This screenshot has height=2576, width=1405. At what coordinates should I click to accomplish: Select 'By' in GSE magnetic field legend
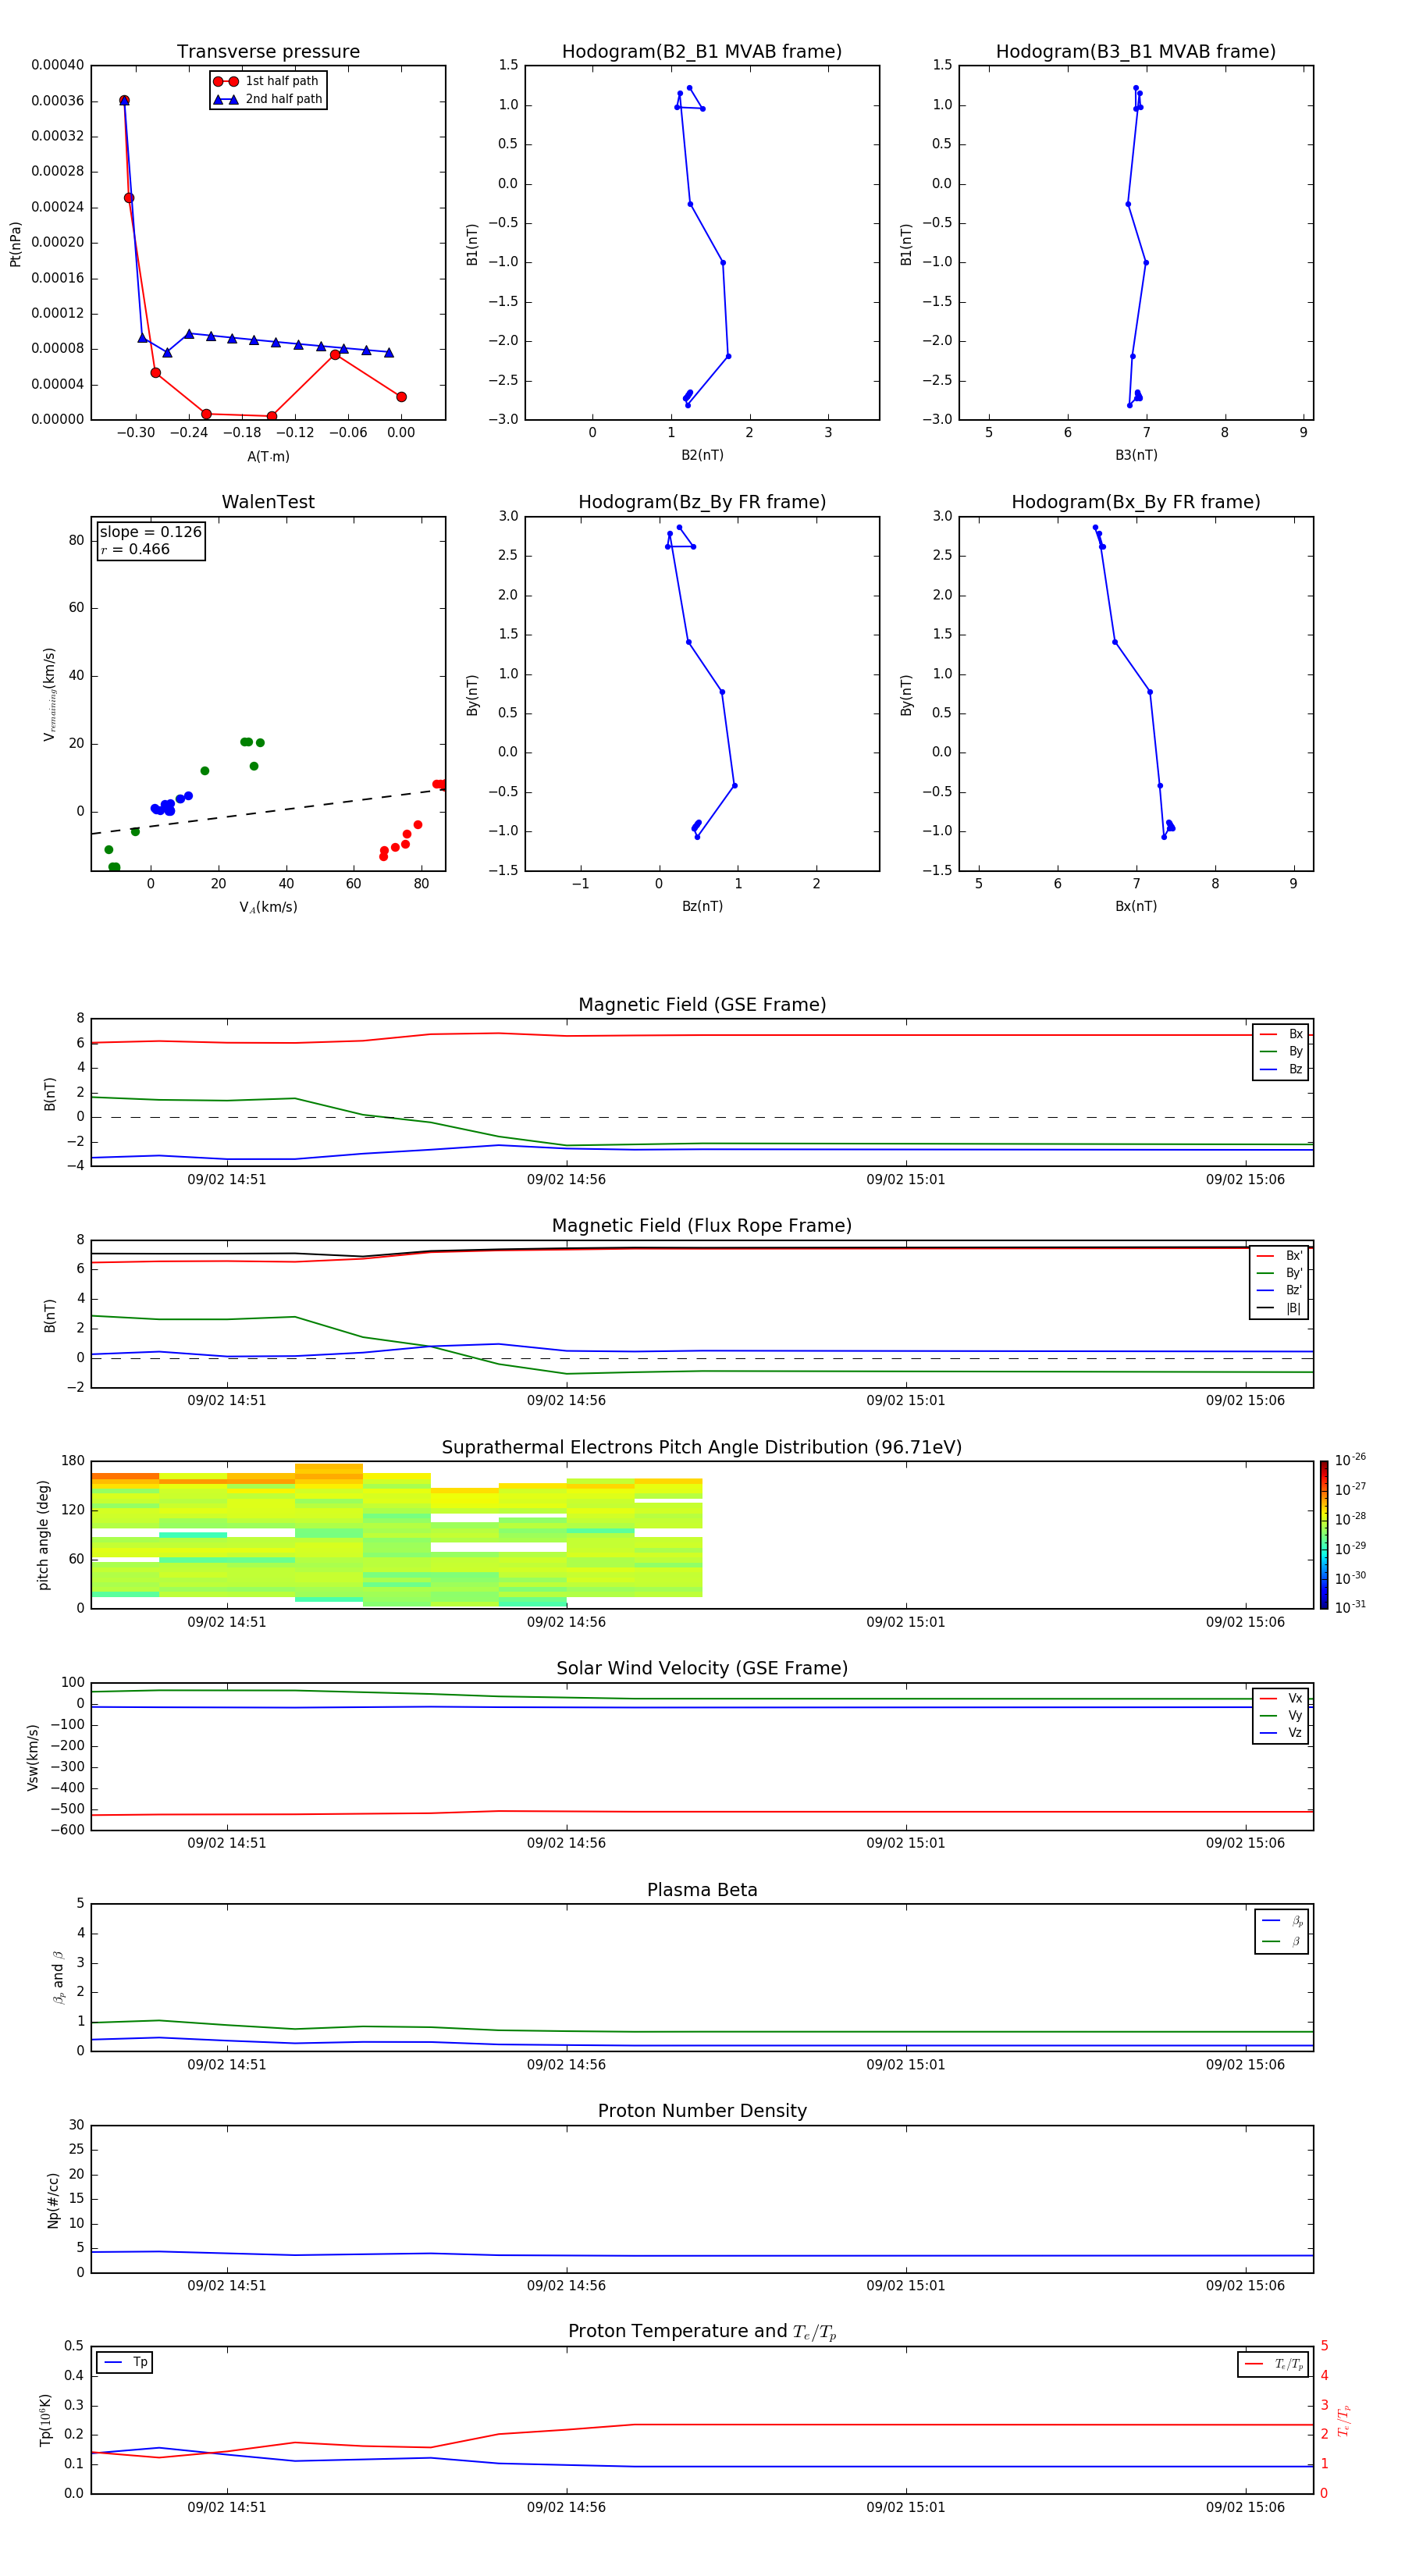click(1281, 1051)
